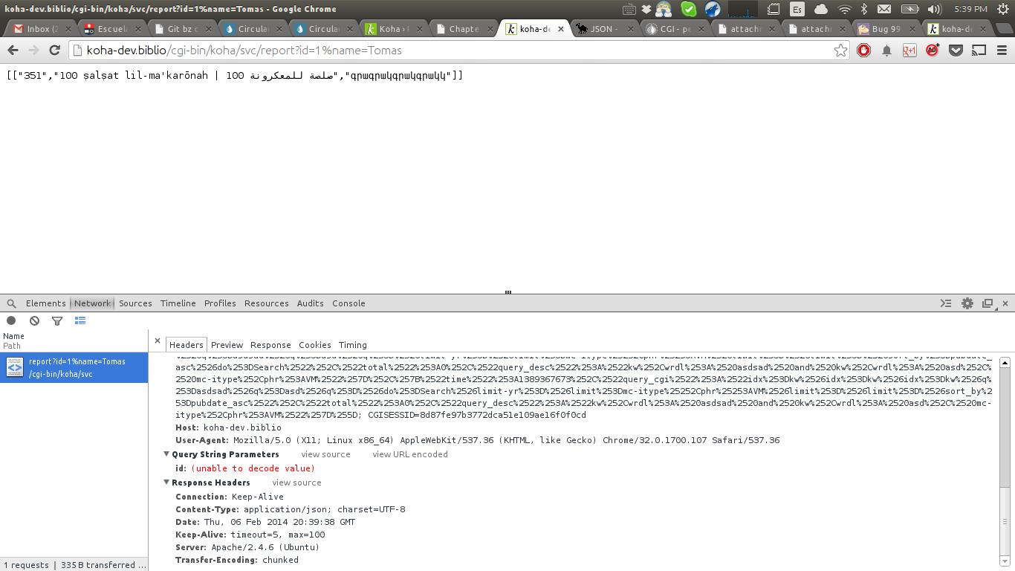The image size is (1015, 571).
Task: Collapse the Query String Parameters section
Action: [x=166, y=454]
